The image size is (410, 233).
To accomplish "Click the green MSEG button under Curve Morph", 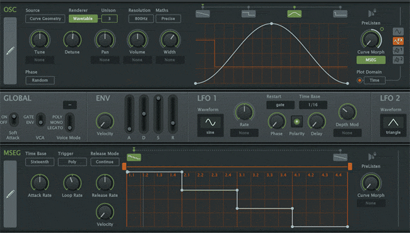I will point(371,60).
